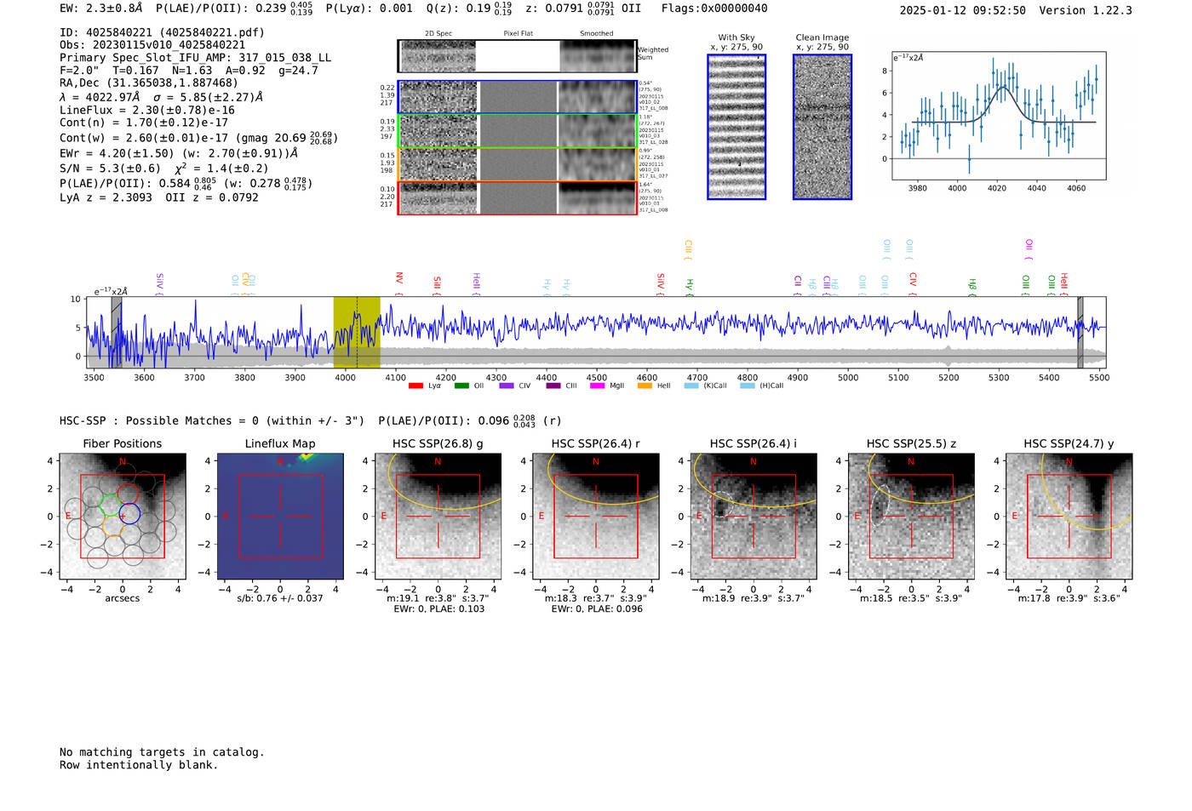Image resolution: width=1192 pixels, height=811 pixels.
Task: Click the LineFlux = 2.30(±0.78)e-16 text
Action: (147, 110)
